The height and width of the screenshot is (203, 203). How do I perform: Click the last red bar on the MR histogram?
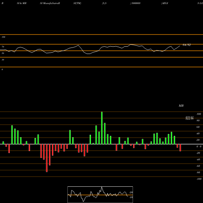pyautogui.click(x=180, y=148)
